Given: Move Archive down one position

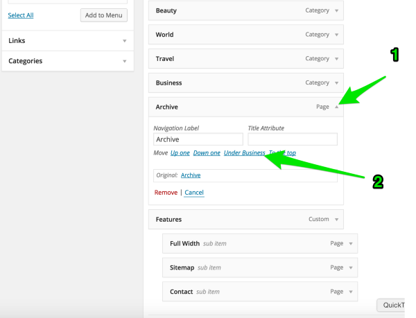Looking at the screenshot, I should click(207, 153).
